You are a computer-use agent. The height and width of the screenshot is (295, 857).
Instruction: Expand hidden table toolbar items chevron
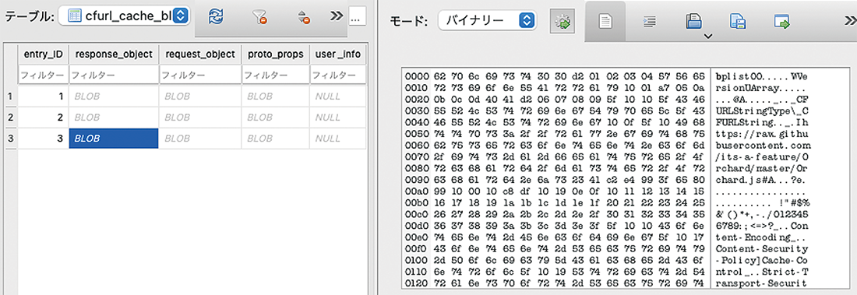(x=336, y=16)
